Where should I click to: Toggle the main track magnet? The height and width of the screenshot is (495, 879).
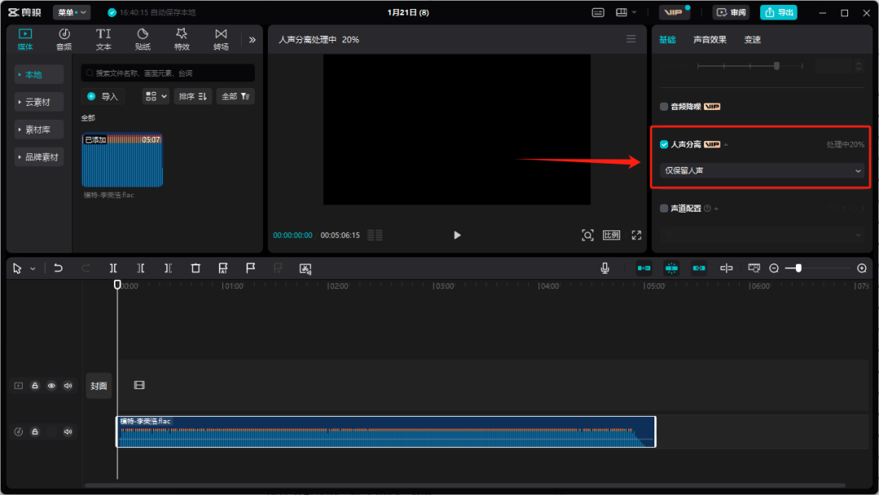[644, 269]
